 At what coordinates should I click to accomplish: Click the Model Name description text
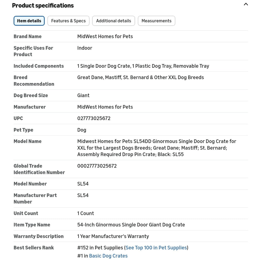click(157, 148)
